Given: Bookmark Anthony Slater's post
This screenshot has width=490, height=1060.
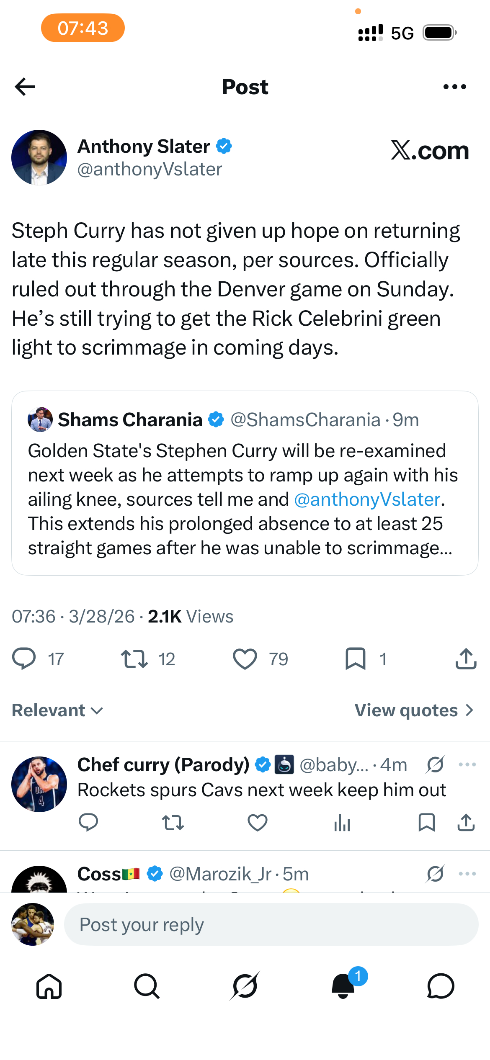Looking at the screenshot, I should coord(356,659).
